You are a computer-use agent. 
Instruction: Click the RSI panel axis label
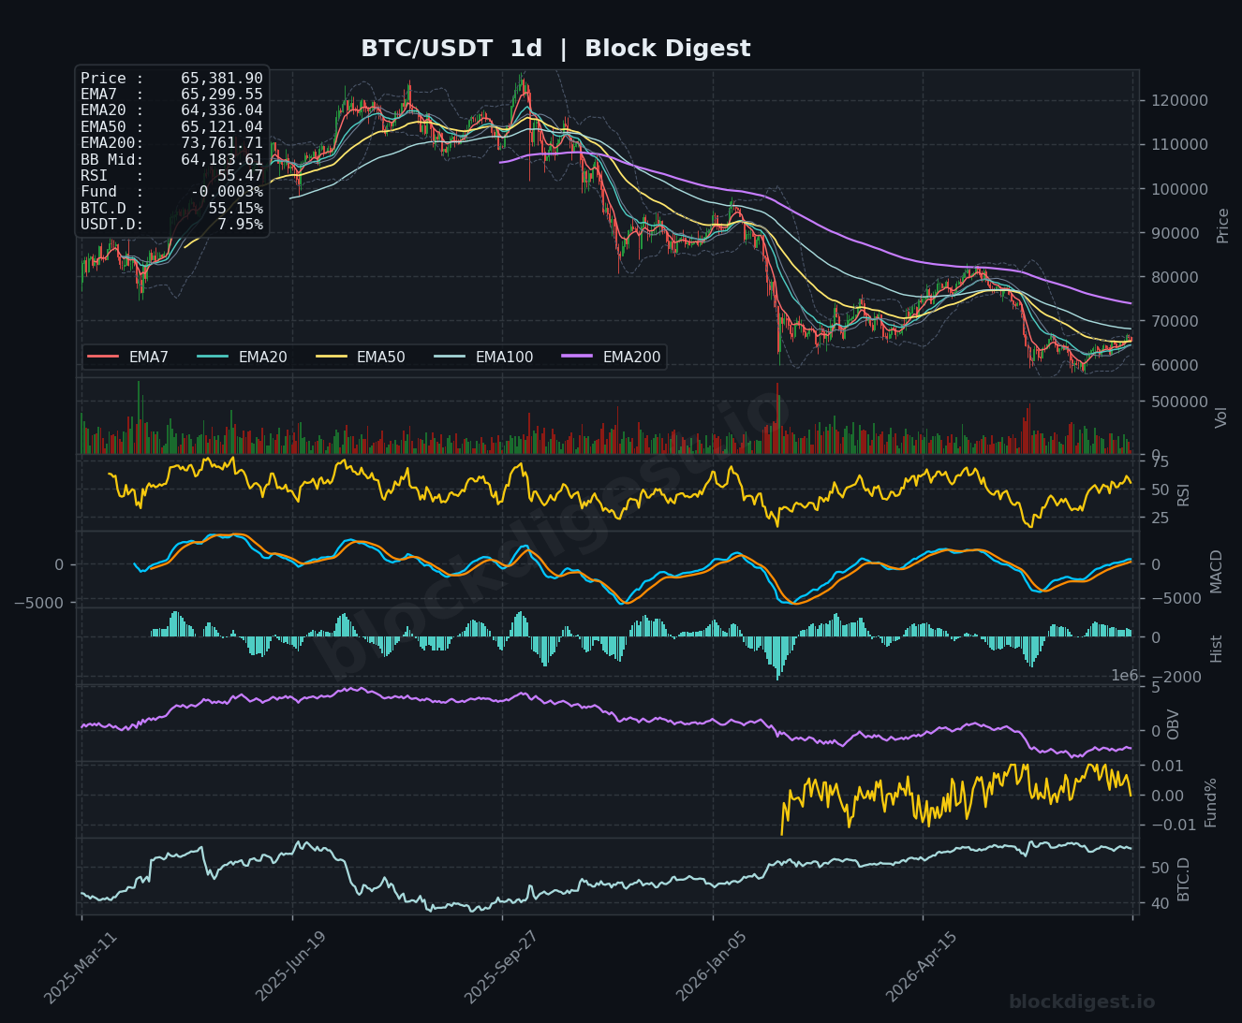[x=1183, y=494]
